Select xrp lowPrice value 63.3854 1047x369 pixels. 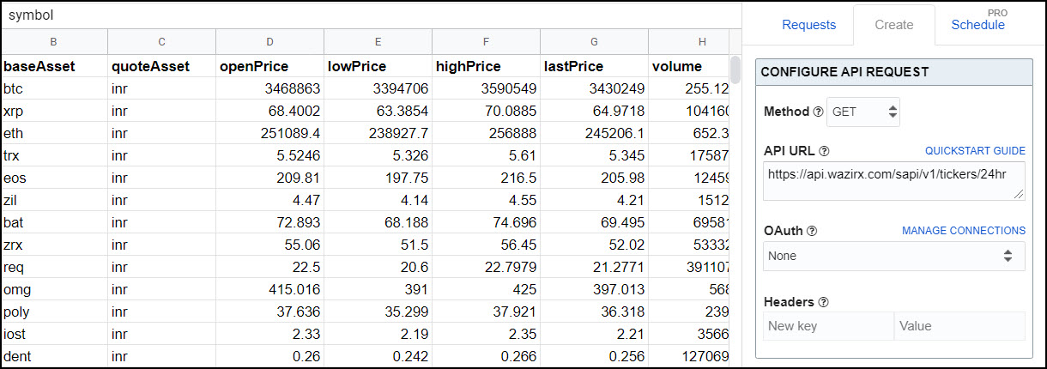378,111
